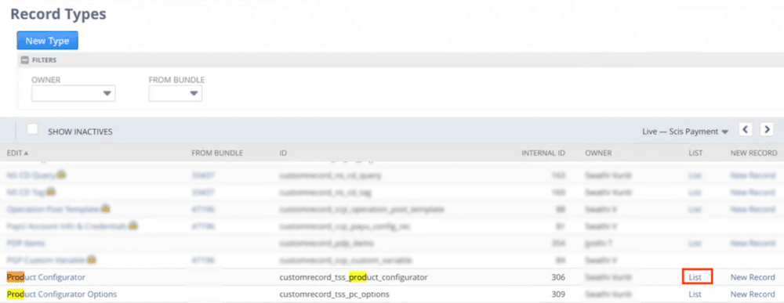The width and height of the screenshot is (784, 303).
Task: Open the PGP Custom Variable record type
Action: (x=46, y=261)
